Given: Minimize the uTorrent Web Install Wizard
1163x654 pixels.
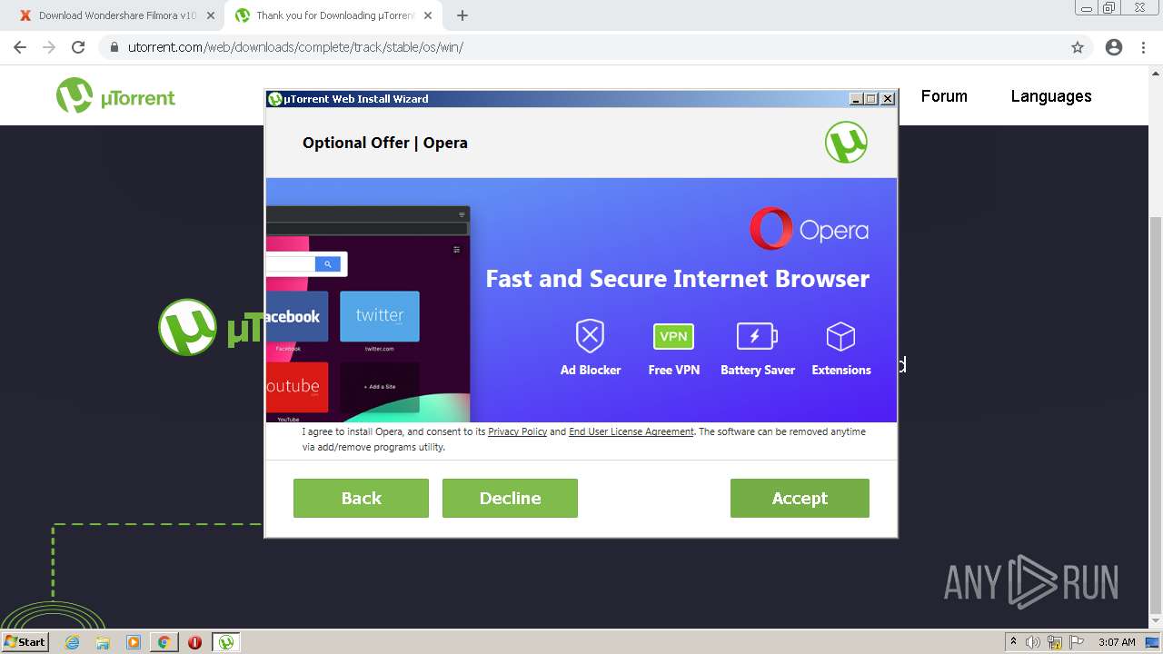Looking at the screenshot, I should point(856,99).
